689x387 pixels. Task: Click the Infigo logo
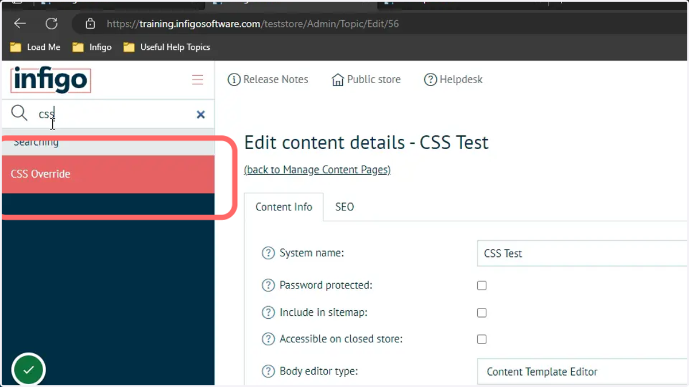[x=51, y=80]
